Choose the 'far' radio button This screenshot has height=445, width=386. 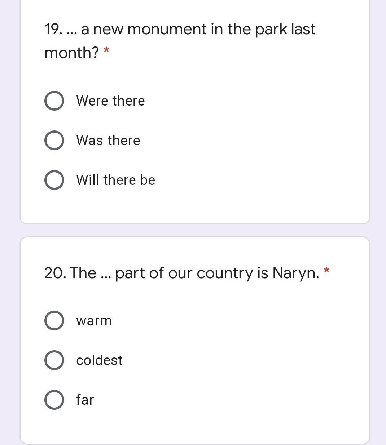point(54,400)
